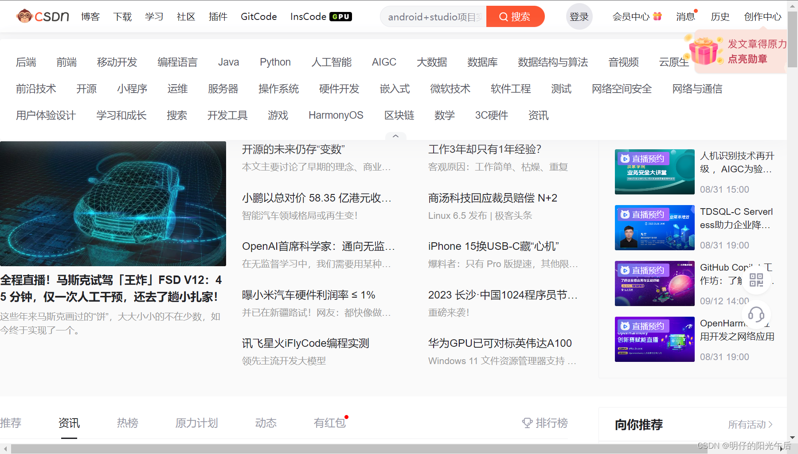
Task: Open 创作中心
Action: point(763,16)
